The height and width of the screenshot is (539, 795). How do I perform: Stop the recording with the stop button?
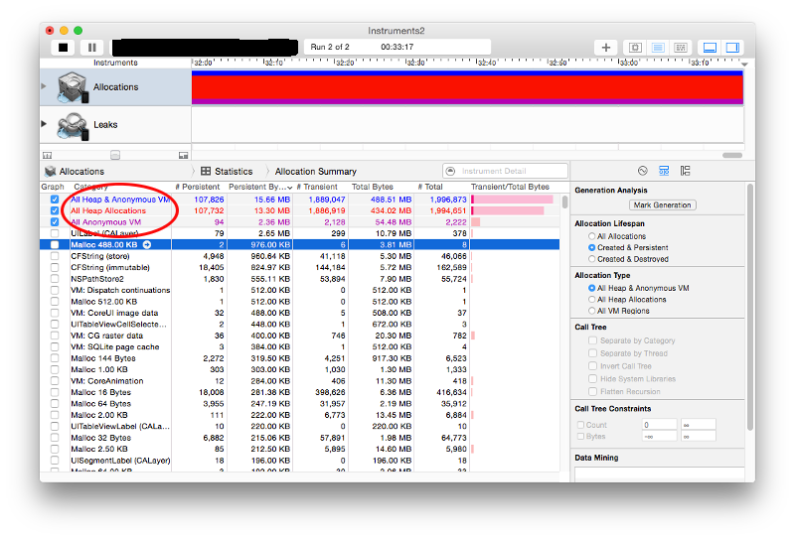(63, 47)
